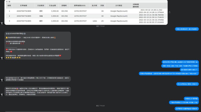Select blue message mentioning '10倍補償'

click(169, 74)
